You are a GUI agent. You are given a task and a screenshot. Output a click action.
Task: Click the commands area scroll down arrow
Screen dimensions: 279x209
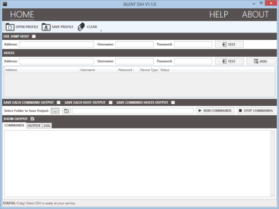(272, 195)
